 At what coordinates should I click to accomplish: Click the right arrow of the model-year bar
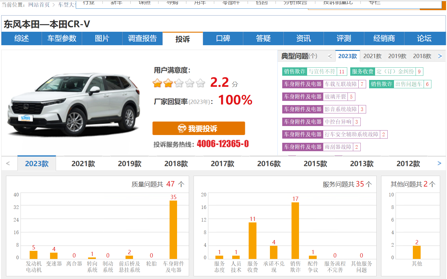[439, 163]
